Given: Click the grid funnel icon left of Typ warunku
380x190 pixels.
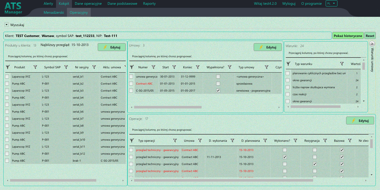Looking at the screenshot, I should (288, 64).
